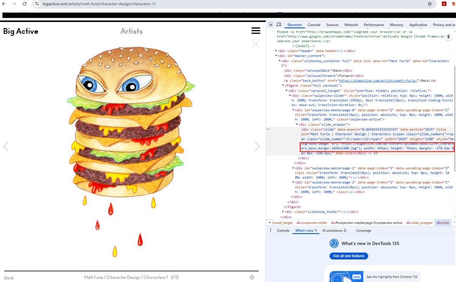Click the Chrome logo in What's new

pyautogui.click(x=334, y=243)
